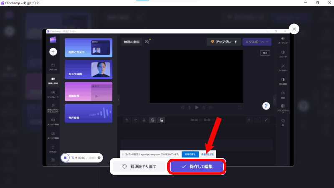Screen dimensions: 334x188
Task: Open the メディア (Media) sidebar tab
Action: pyautogui.click(x=53, y=67)
